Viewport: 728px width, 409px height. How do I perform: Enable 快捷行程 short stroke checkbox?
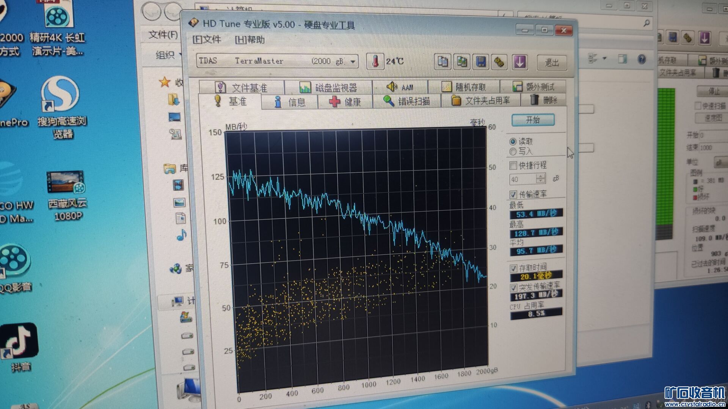[x=513, y=165]
